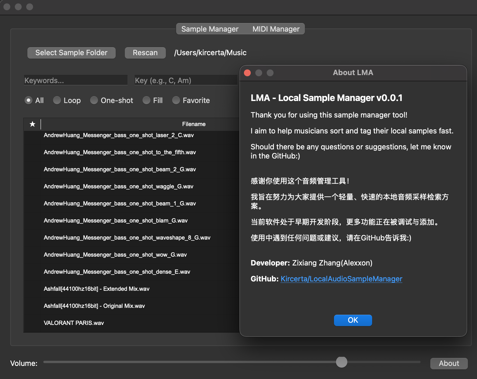This screenshot has height=379, width=477.
Task: Click the star favorite column header
Action: [x=32, y=124]
